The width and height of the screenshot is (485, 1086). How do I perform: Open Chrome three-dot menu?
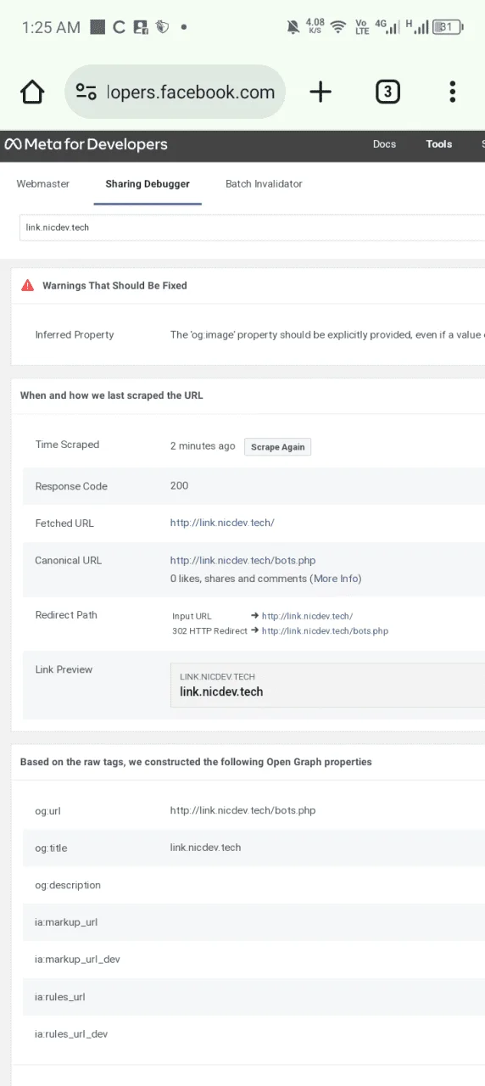[x=453, y=92]
